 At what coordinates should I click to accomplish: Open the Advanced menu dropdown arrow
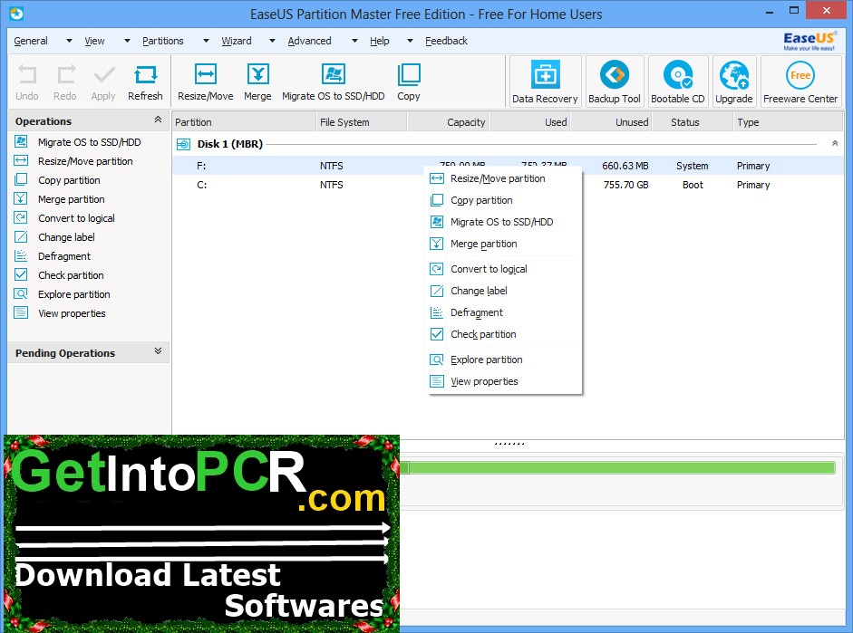point(354,41)
